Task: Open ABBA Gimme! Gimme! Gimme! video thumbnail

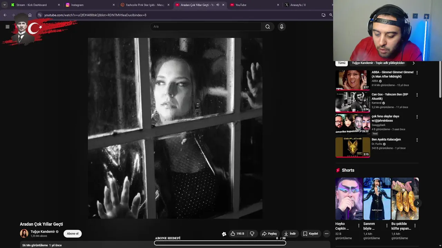Action: (x=353, y=80)
